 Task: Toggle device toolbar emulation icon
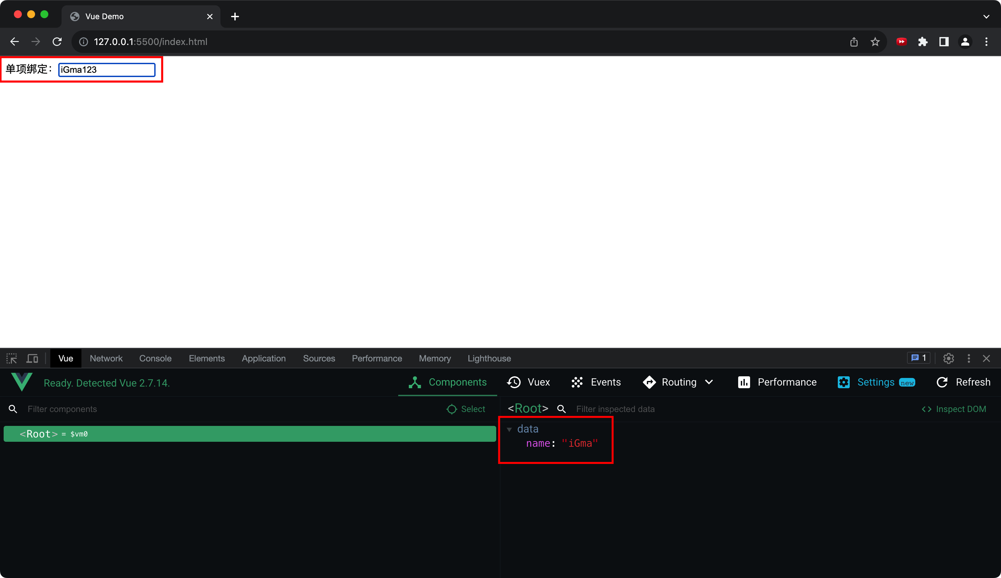(32, 358)
